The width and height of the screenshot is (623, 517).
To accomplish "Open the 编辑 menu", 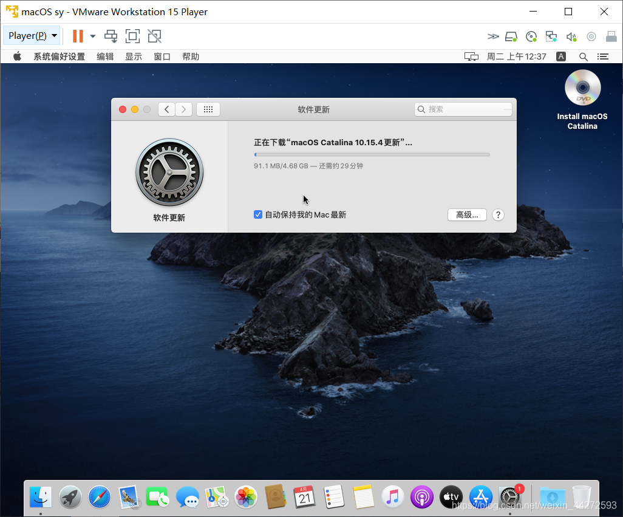I will [105, 56].
